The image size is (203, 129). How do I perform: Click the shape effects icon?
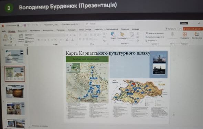[x=138, y=41]
